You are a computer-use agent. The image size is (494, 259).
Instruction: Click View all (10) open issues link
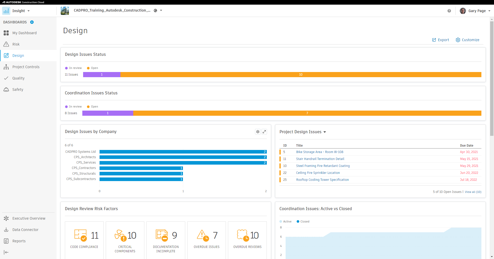click(x=473, y=192)
